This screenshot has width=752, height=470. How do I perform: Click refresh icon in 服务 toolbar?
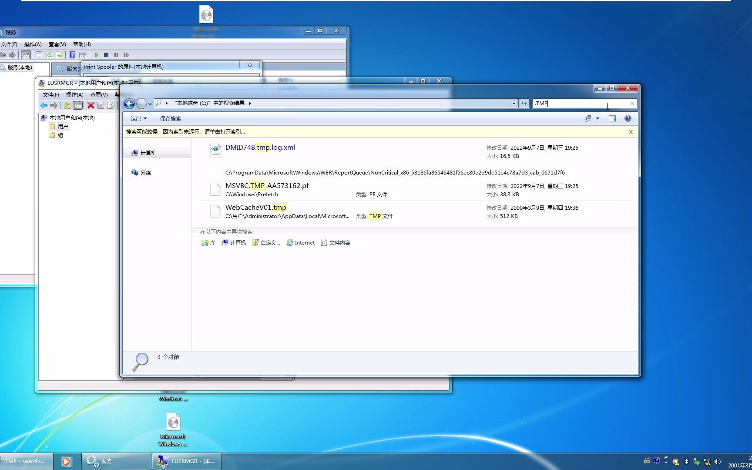pyautogui.click(x=49, y=55)
